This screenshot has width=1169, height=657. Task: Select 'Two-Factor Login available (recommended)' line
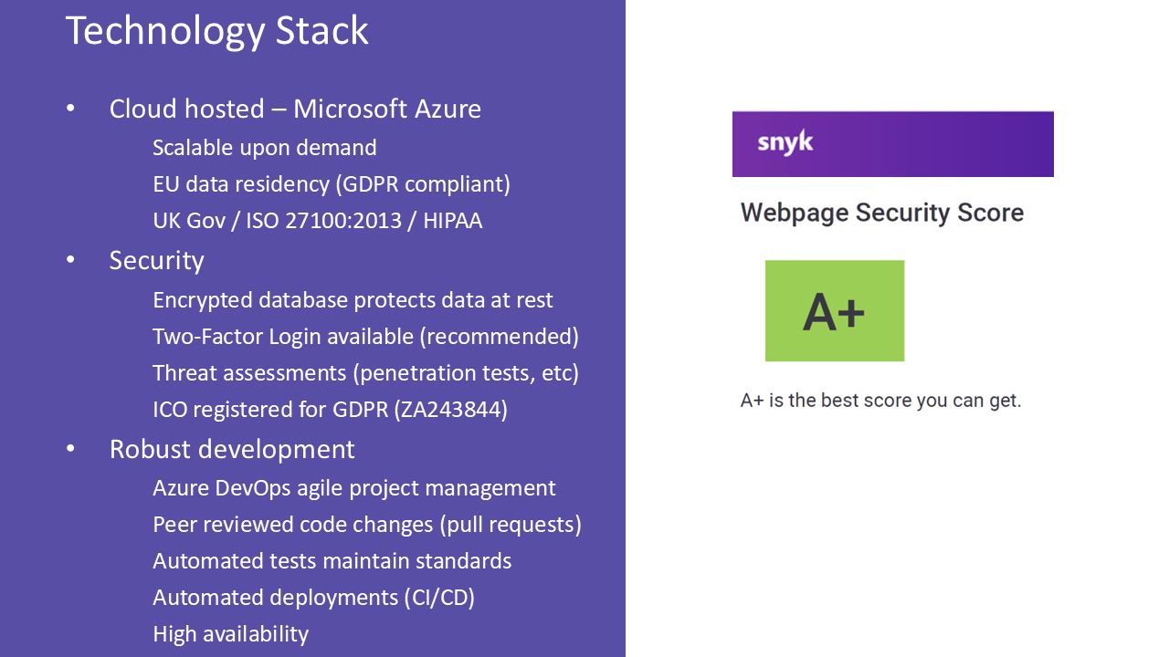pos(365,337)
